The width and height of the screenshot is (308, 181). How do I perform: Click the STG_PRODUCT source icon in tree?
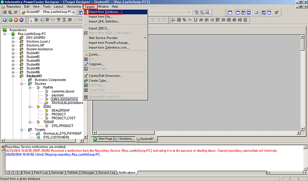(x=47, y=126)
